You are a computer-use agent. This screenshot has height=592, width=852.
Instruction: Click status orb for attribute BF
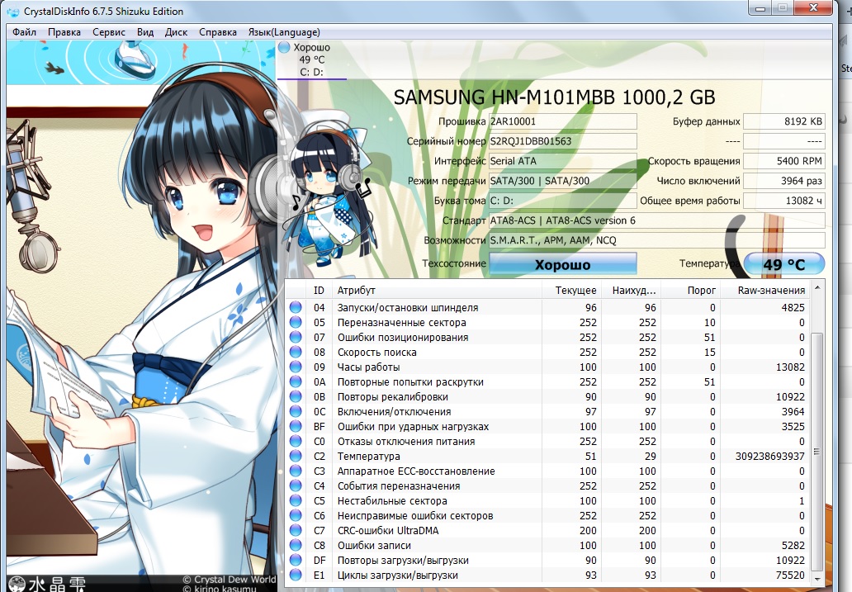pos(296,426)
